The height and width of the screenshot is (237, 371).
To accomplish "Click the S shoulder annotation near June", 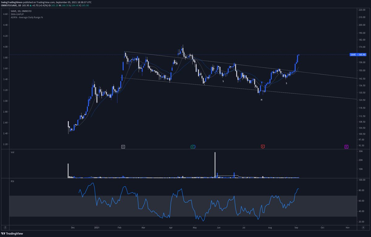I will [223, 81].
